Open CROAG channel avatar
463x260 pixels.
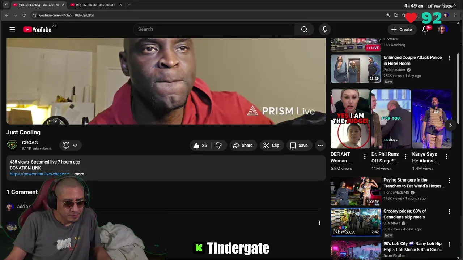12,145
